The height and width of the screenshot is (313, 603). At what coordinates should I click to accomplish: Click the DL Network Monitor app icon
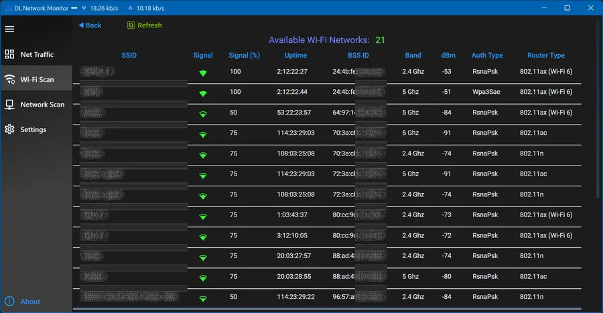[8, 7]
